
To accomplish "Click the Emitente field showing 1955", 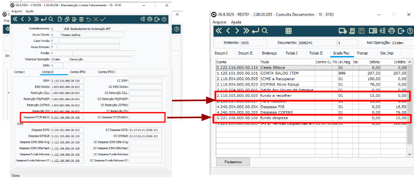I will (x=253, y=43).
